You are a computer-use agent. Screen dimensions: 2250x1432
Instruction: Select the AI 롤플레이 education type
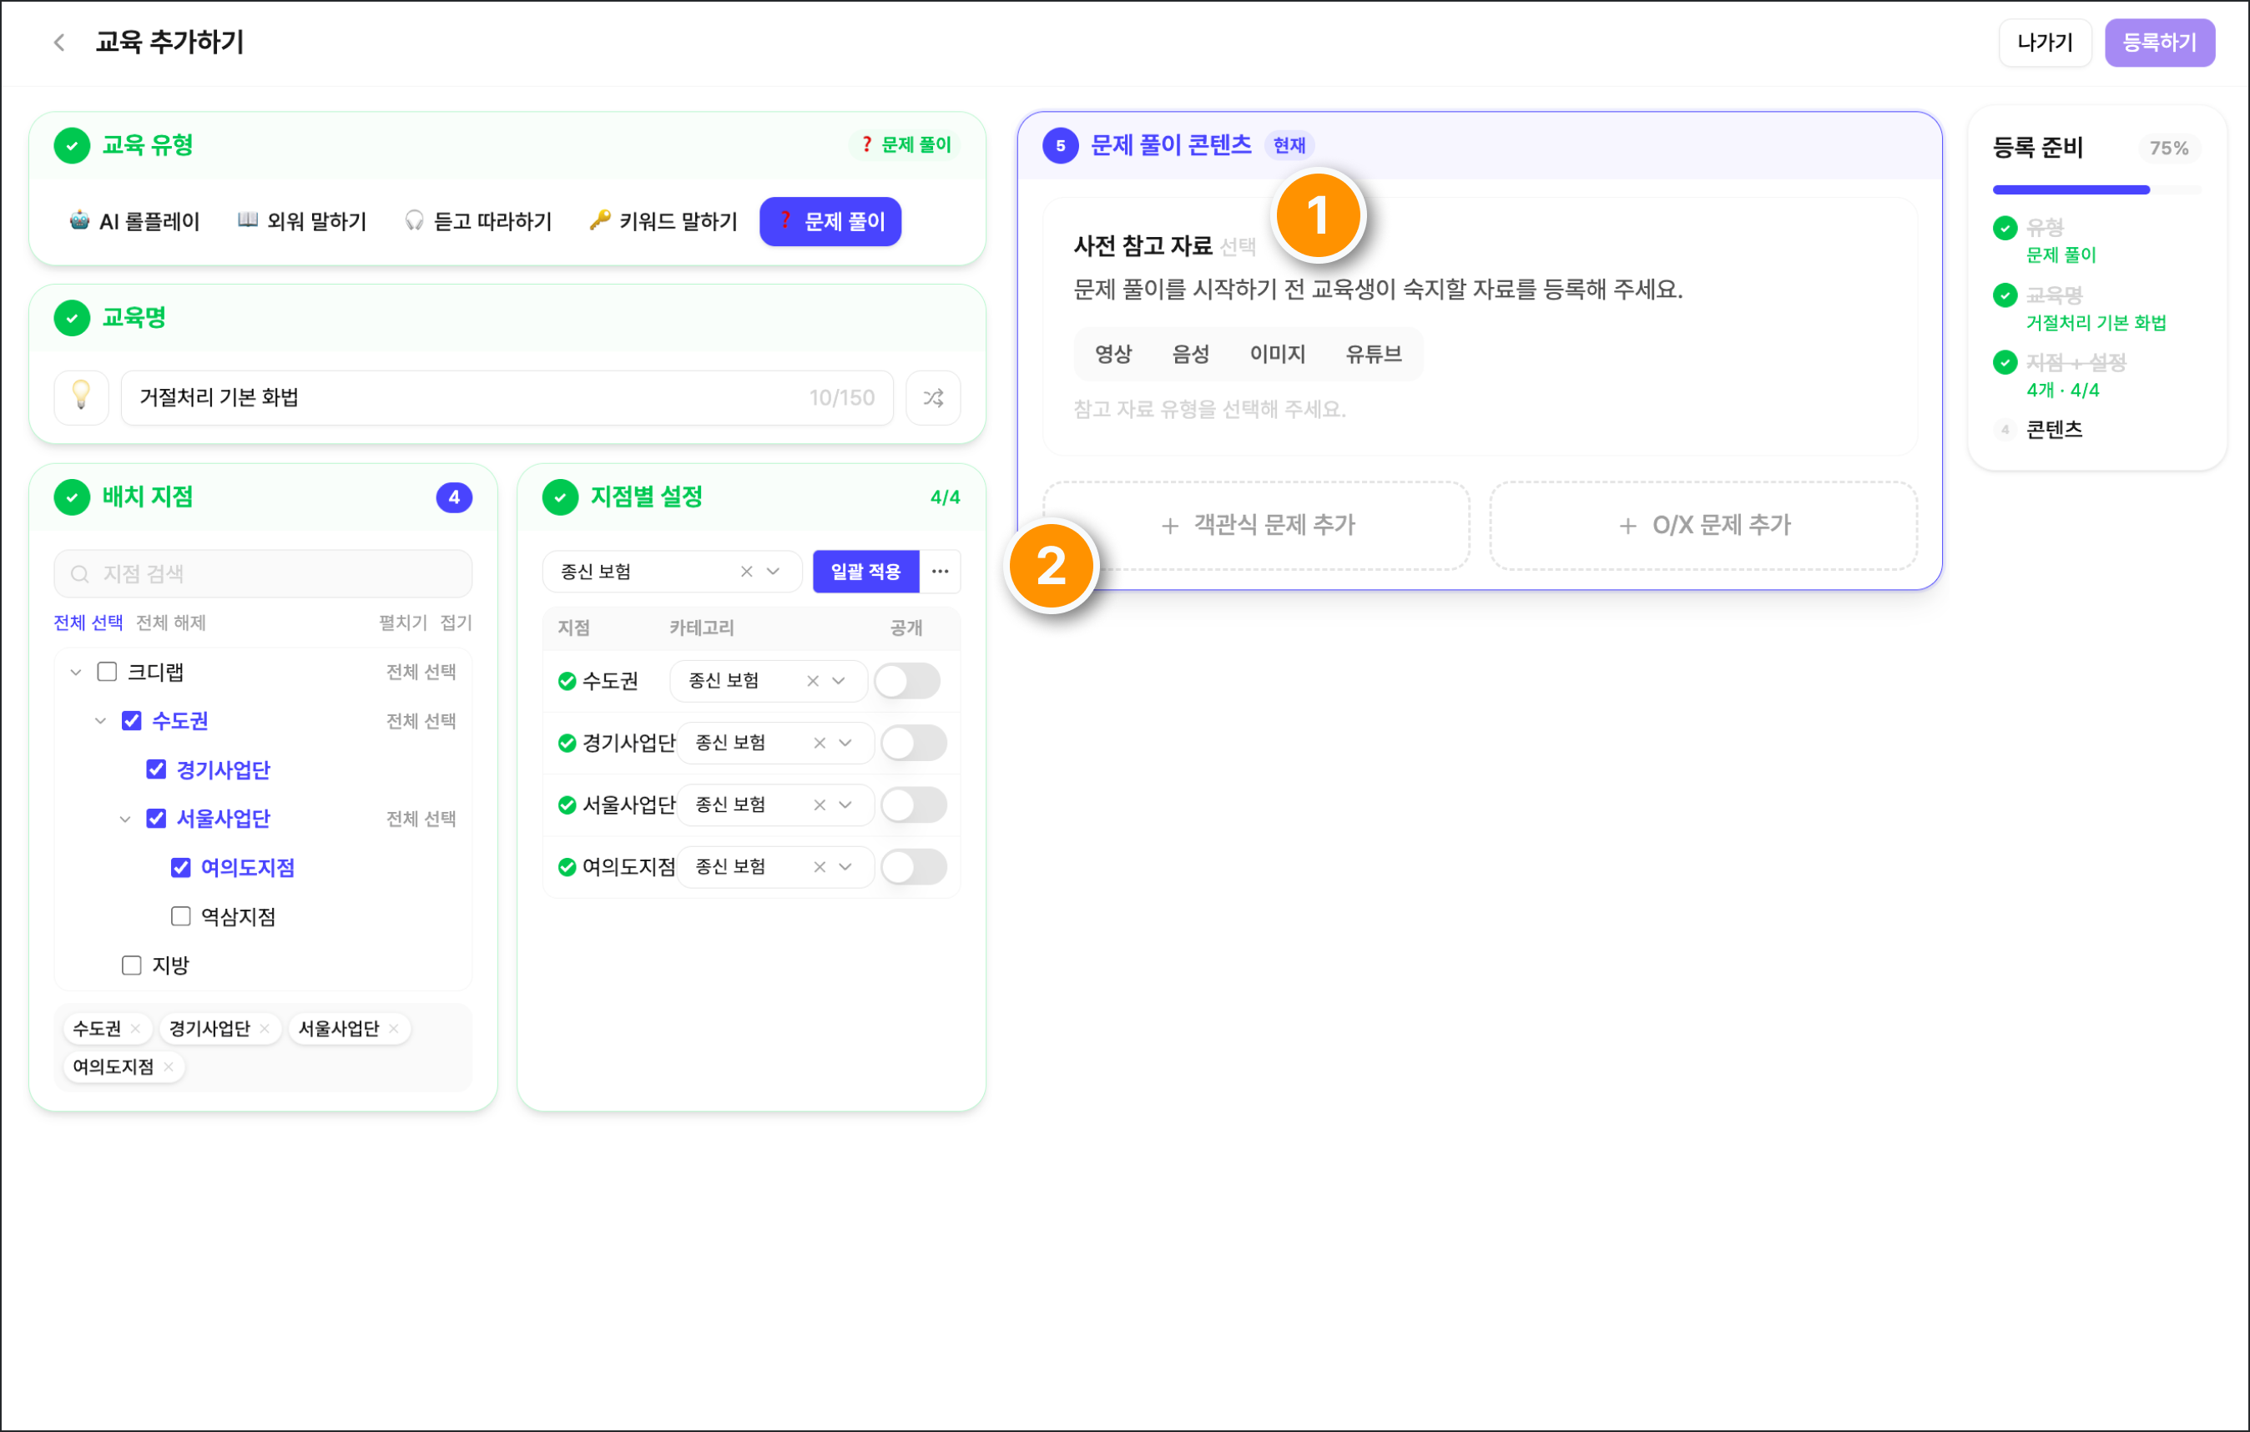click(x=134, y=221)
